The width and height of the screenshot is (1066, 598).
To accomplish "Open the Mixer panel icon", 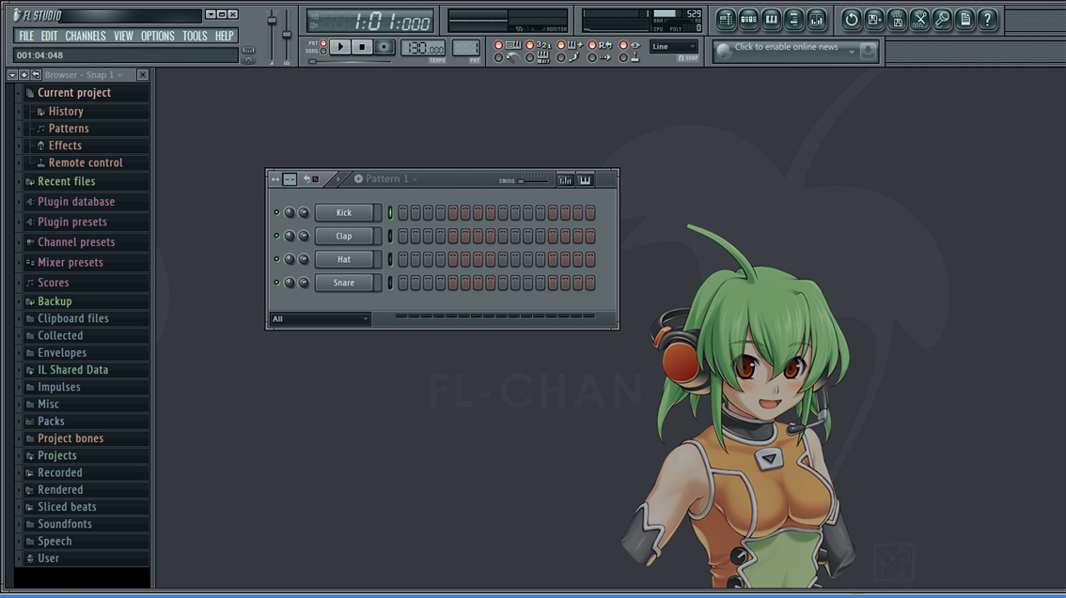I will (x=818, y=19).
